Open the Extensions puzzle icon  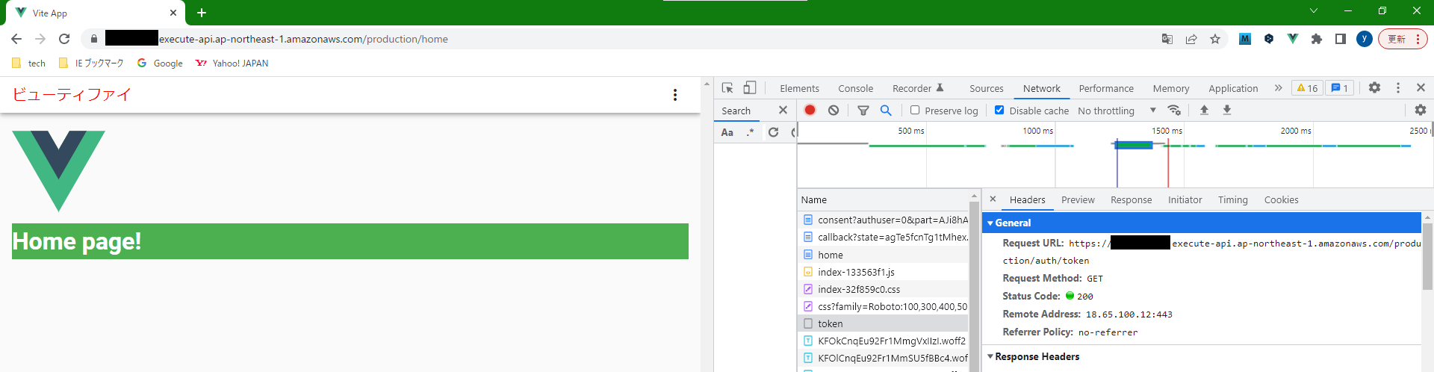point(1317,39)
